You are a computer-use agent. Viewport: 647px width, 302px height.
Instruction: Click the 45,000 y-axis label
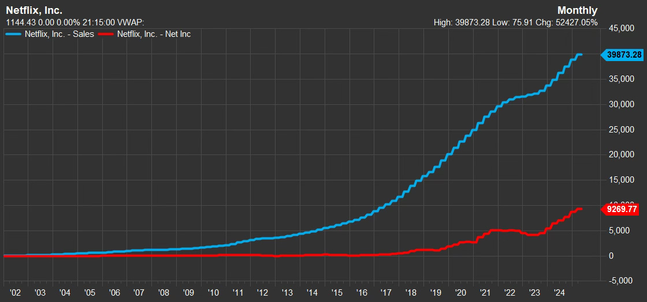pos(622,29)
